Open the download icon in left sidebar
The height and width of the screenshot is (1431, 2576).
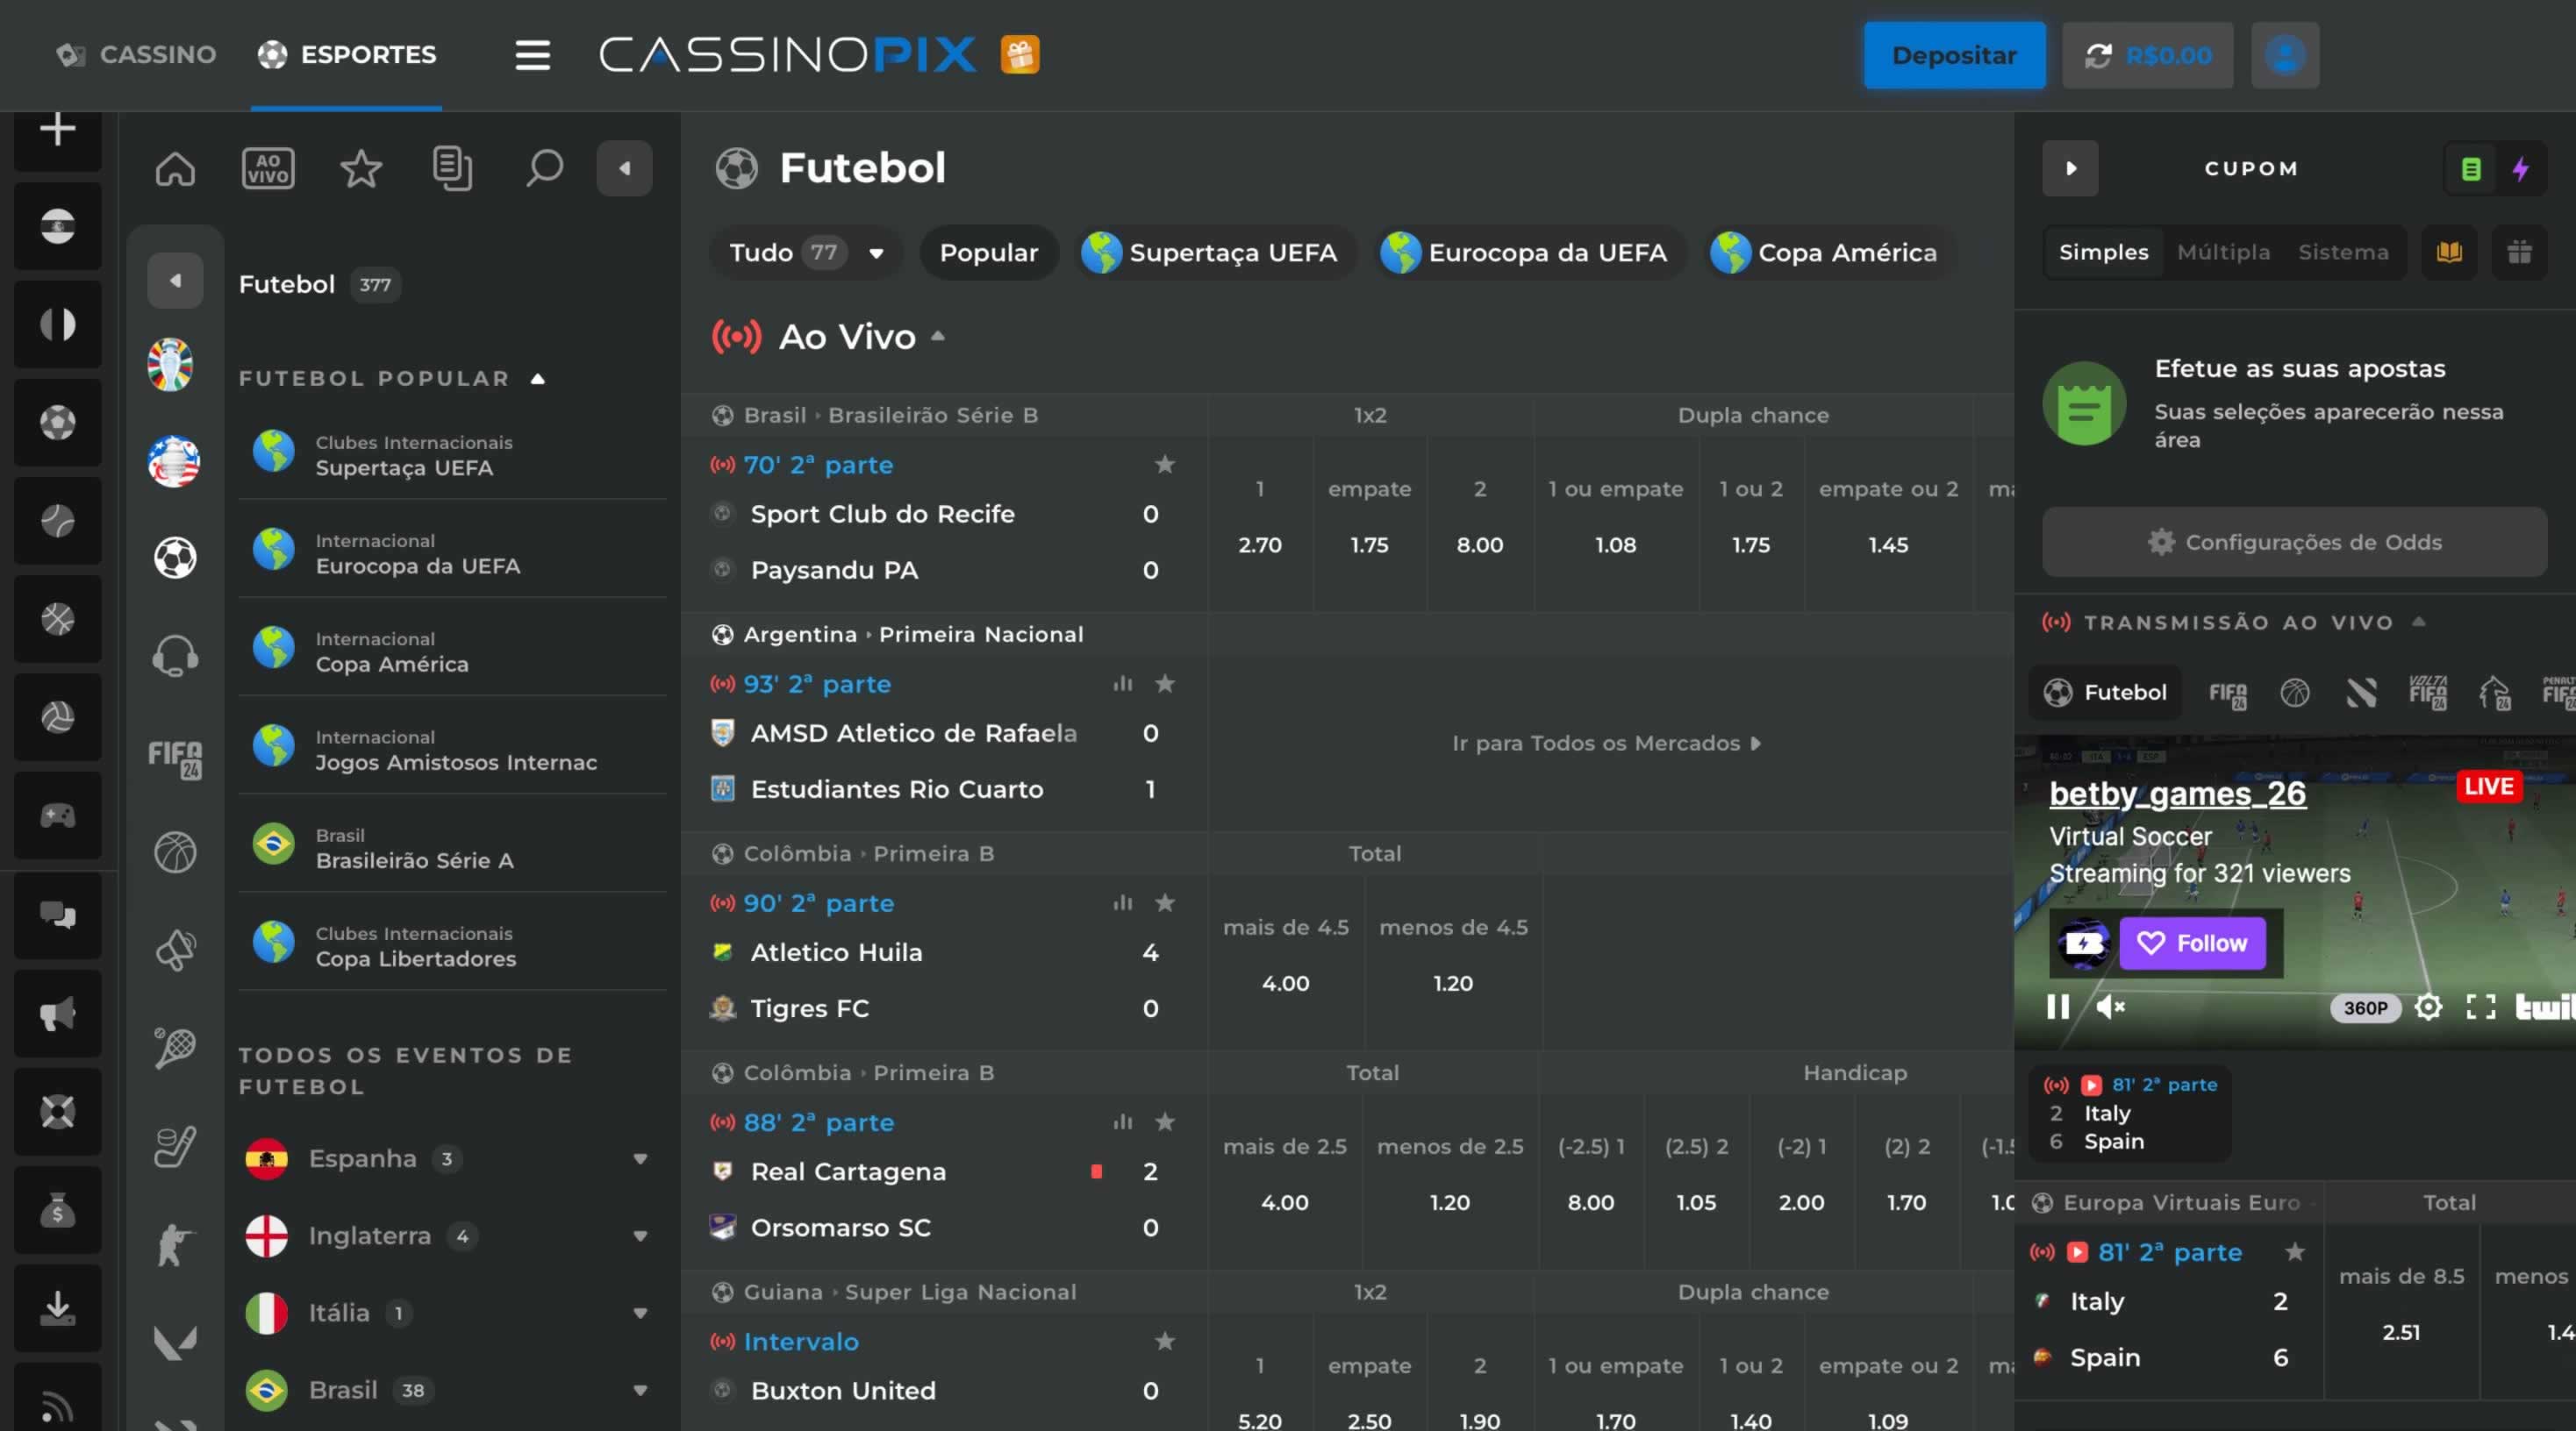click(58, 1308)
